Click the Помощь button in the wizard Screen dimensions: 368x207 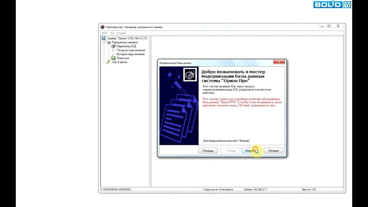208,151
